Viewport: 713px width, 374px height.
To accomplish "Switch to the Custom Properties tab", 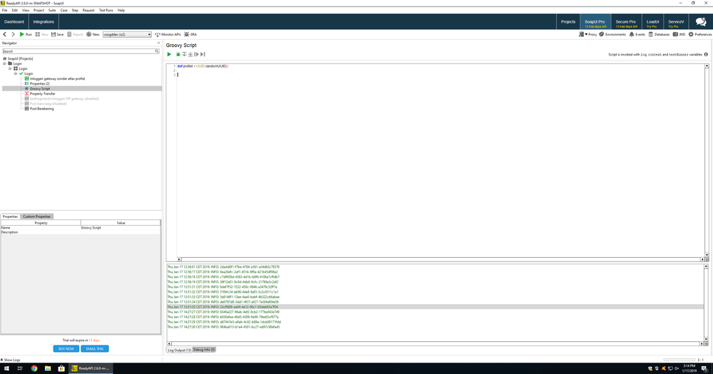I will [37, 217].
